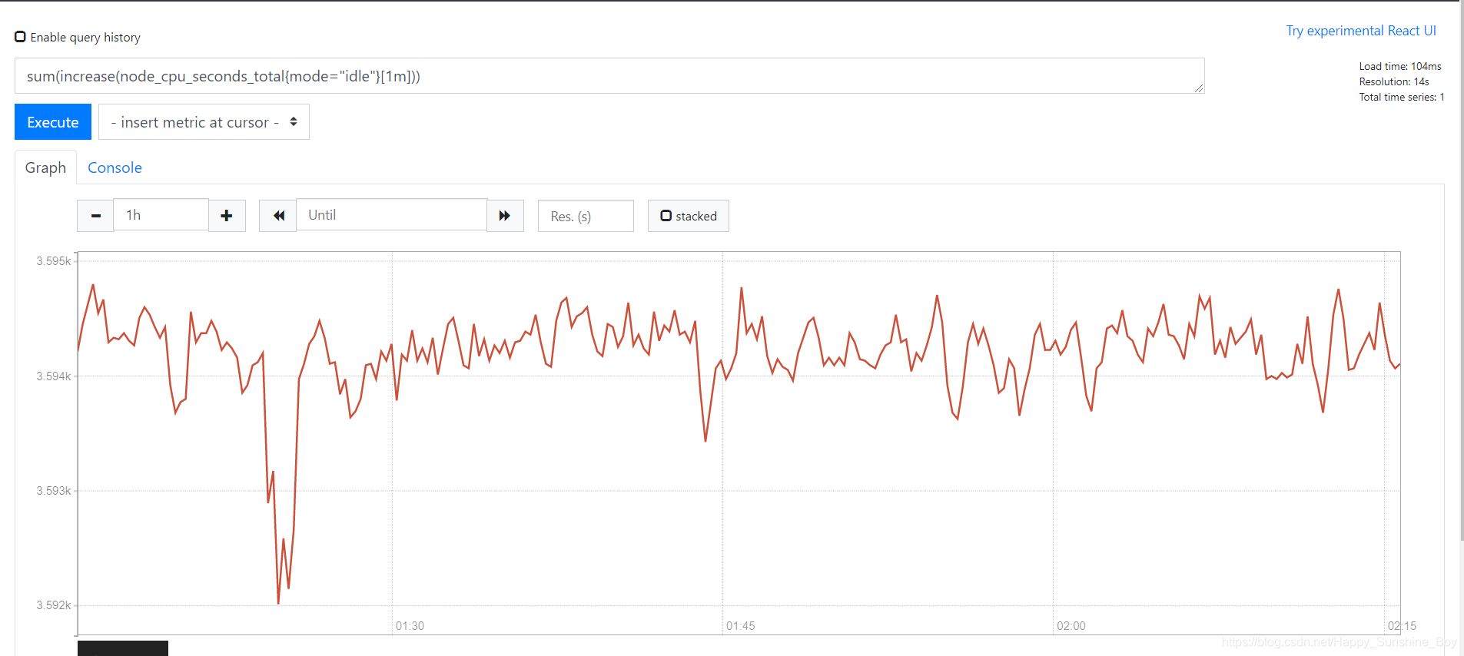
Task: Select the Graph tab
Action: (45, 167)
